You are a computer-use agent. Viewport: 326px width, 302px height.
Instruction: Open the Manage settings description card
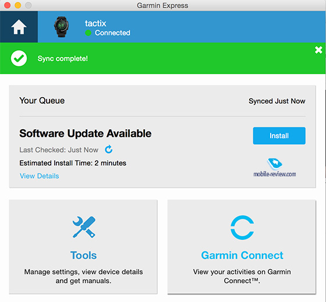[x=83, y=247]
